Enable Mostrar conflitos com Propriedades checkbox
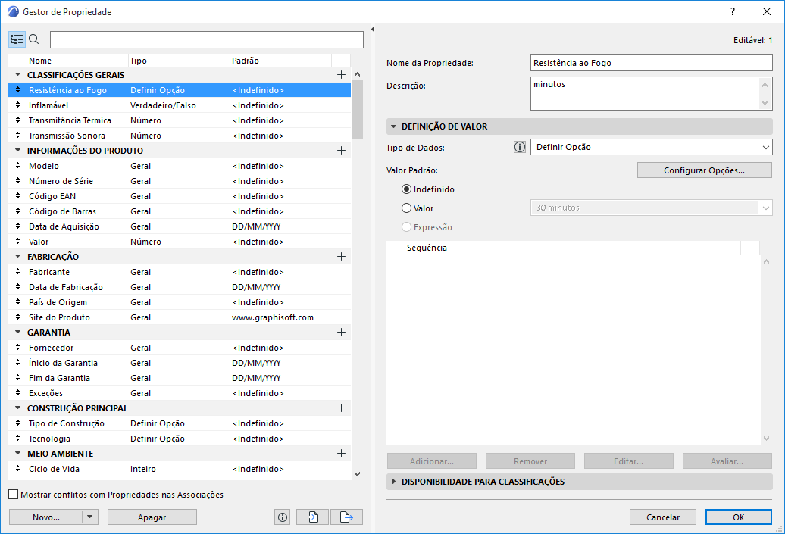785x534 pixels. [14, 495]
